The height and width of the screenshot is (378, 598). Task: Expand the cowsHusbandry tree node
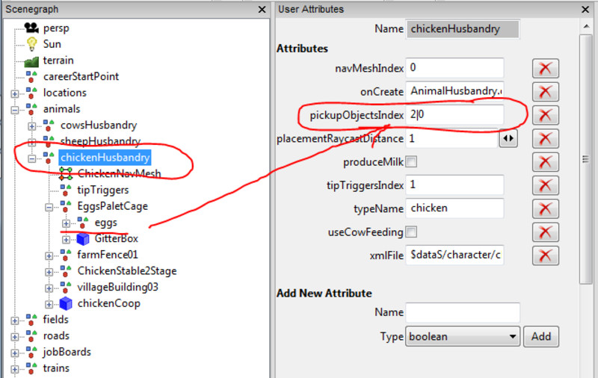(x=32, y=126)
